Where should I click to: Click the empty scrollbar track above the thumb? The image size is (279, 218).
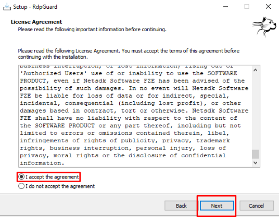coord(256,112)
